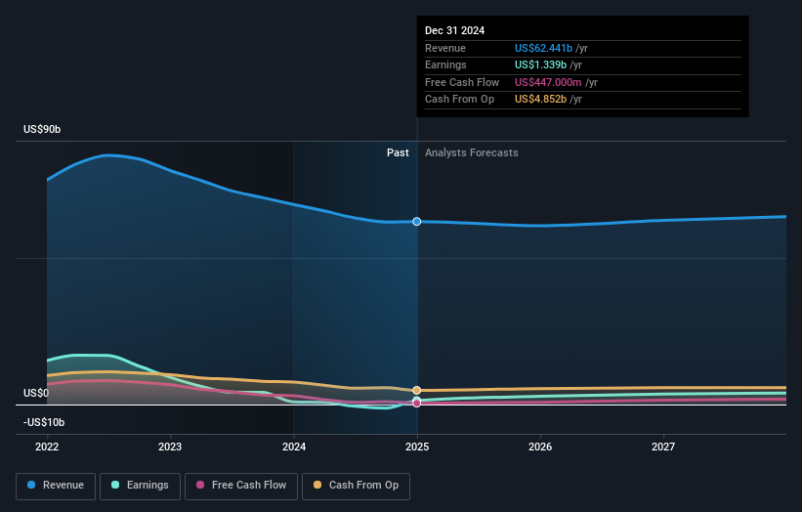Click the Revenue label in the tooltip
802x512 pixels.
(445, 48)
